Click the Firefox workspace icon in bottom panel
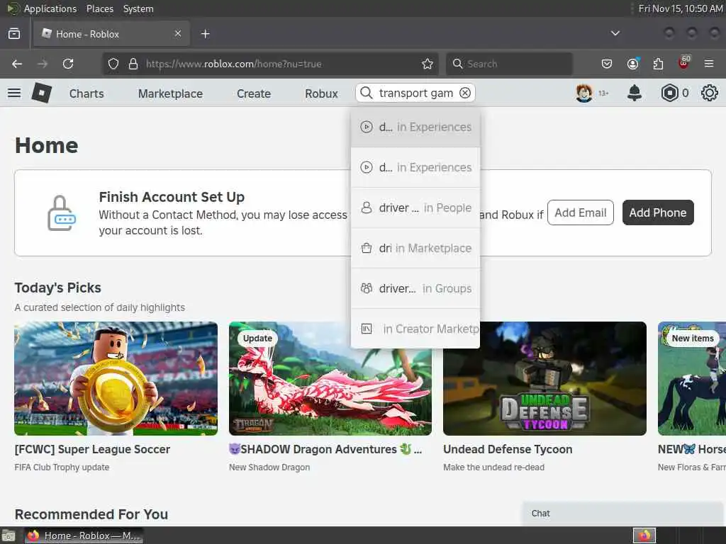 644,535
